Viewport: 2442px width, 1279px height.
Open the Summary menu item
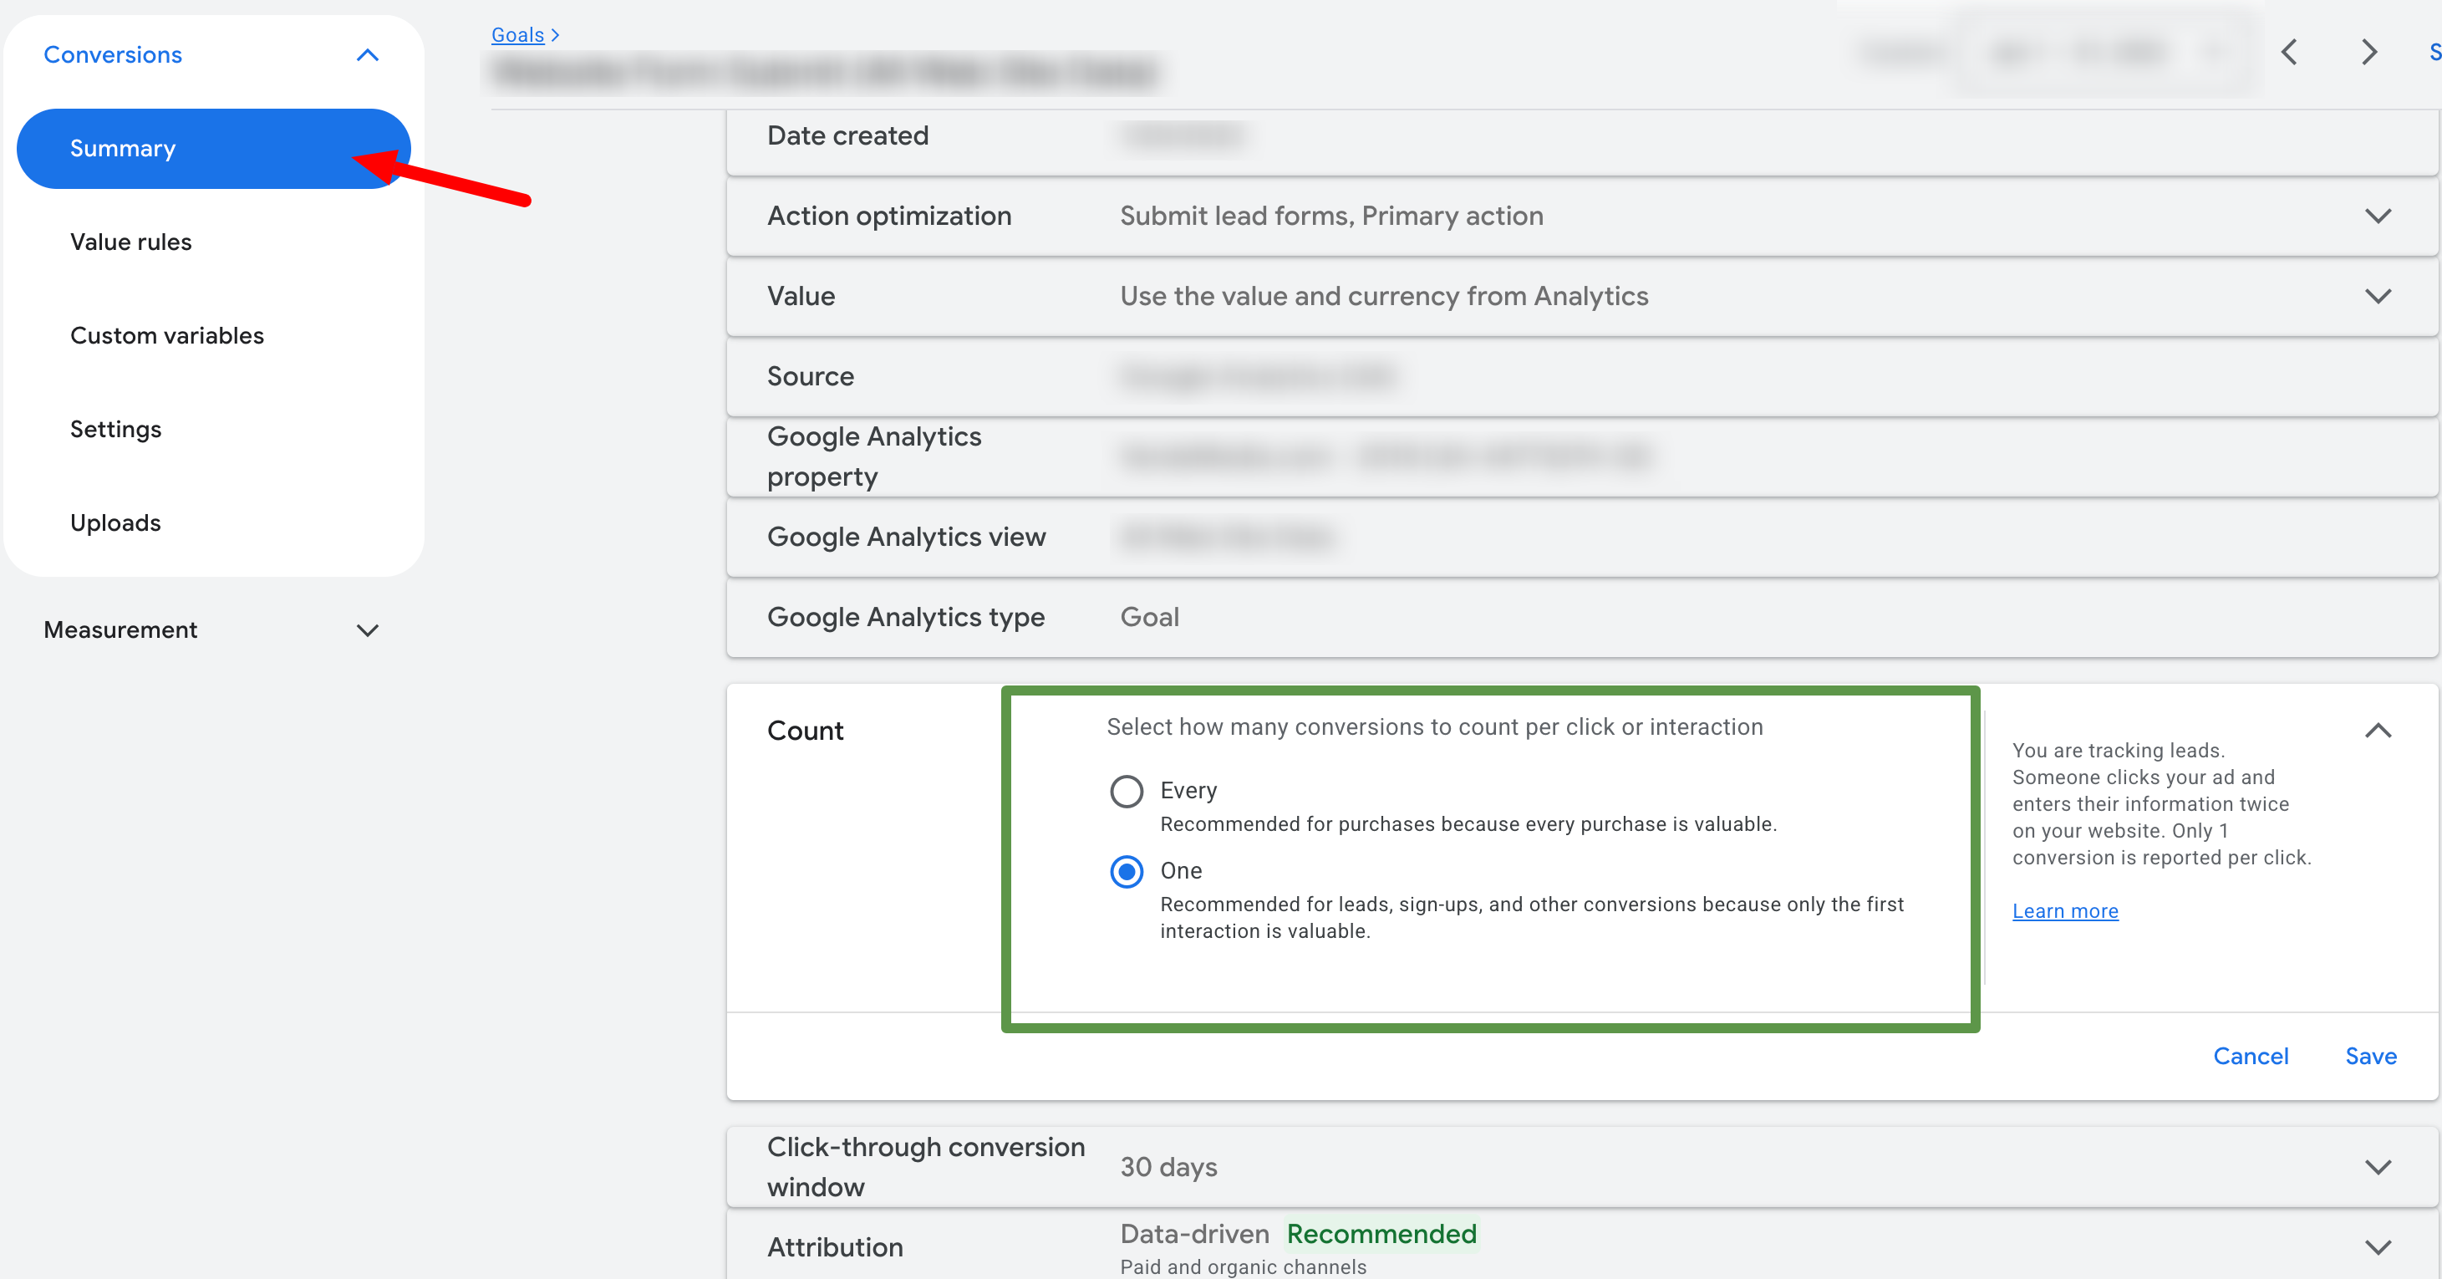[123, 149]
